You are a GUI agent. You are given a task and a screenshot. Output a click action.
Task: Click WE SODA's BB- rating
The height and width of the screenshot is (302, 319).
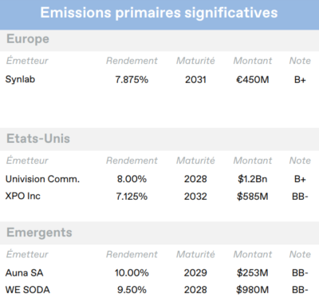[x=300, y=290]
